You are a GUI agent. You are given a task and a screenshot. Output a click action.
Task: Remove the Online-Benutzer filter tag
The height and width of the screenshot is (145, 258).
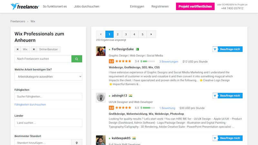[34, 49]
